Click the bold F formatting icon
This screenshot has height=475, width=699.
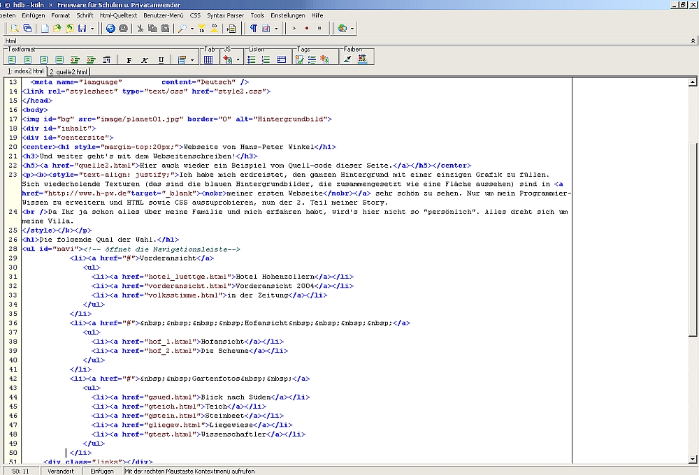[x=129, y=60]
